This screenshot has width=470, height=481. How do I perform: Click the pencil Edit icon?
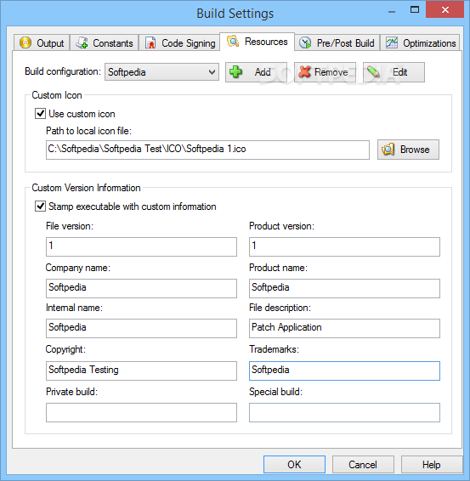click(x=373, y=71)
